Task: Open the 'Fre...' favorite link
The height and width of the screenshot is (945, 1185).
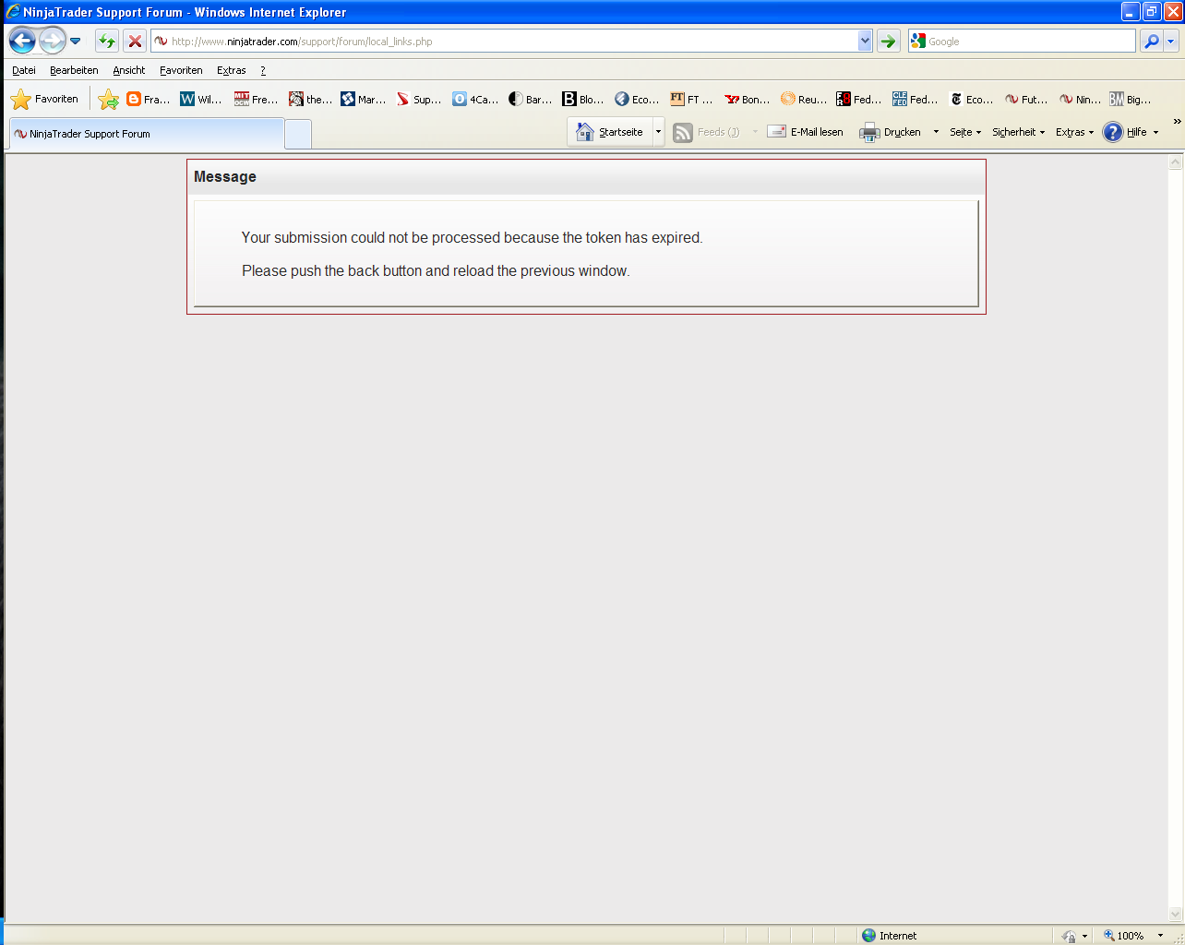Action: click(256, 99)
